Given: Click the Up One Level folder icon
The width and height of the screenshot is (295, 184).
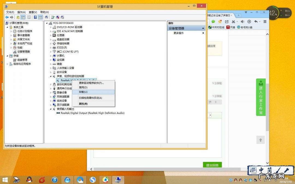Looking at the screenshot, I should (18, 17).
